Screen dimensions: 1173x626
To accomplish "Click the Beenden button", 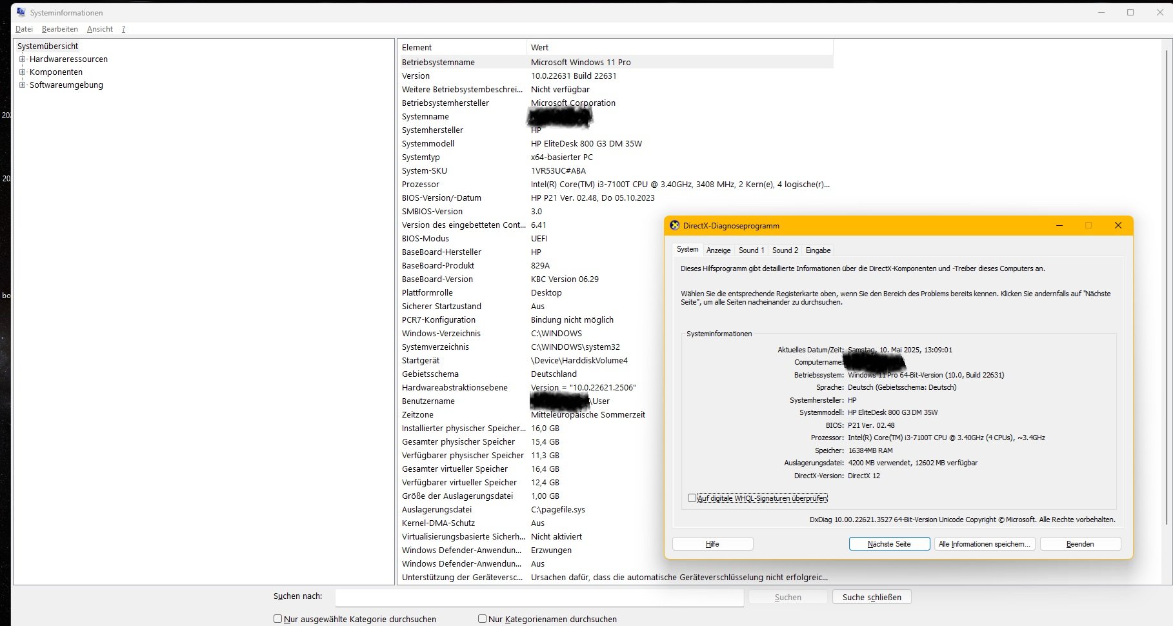I will point(1080,544).
